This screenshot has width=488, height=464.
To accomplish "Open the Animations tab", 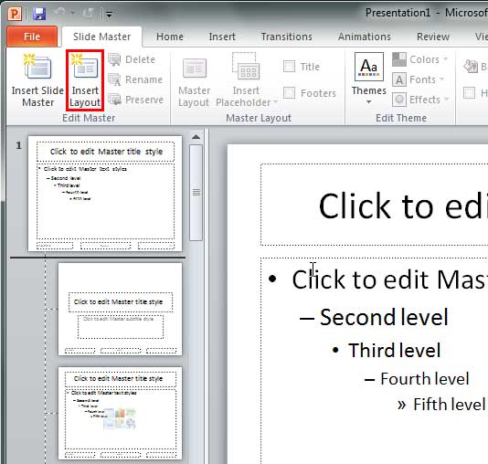I will tap(365, 37).
